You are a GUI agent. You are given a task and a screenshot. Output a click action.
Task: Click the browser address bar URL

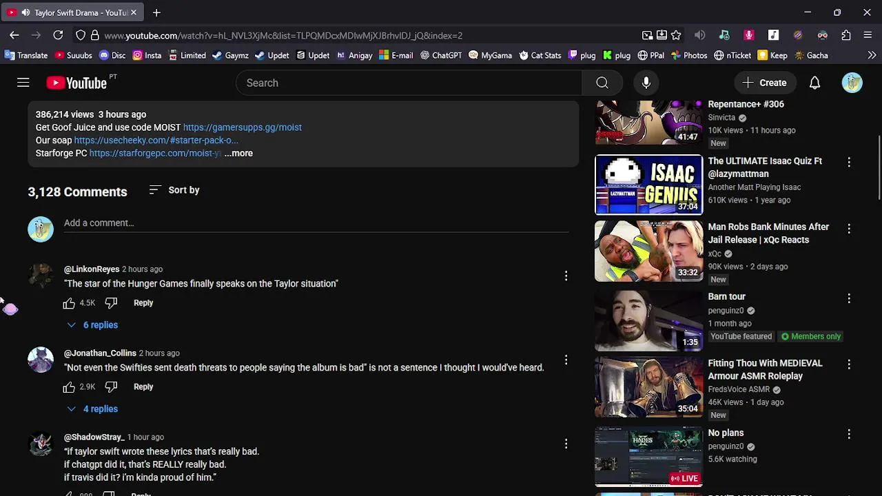pyautogui.click(x=283, y=35)
